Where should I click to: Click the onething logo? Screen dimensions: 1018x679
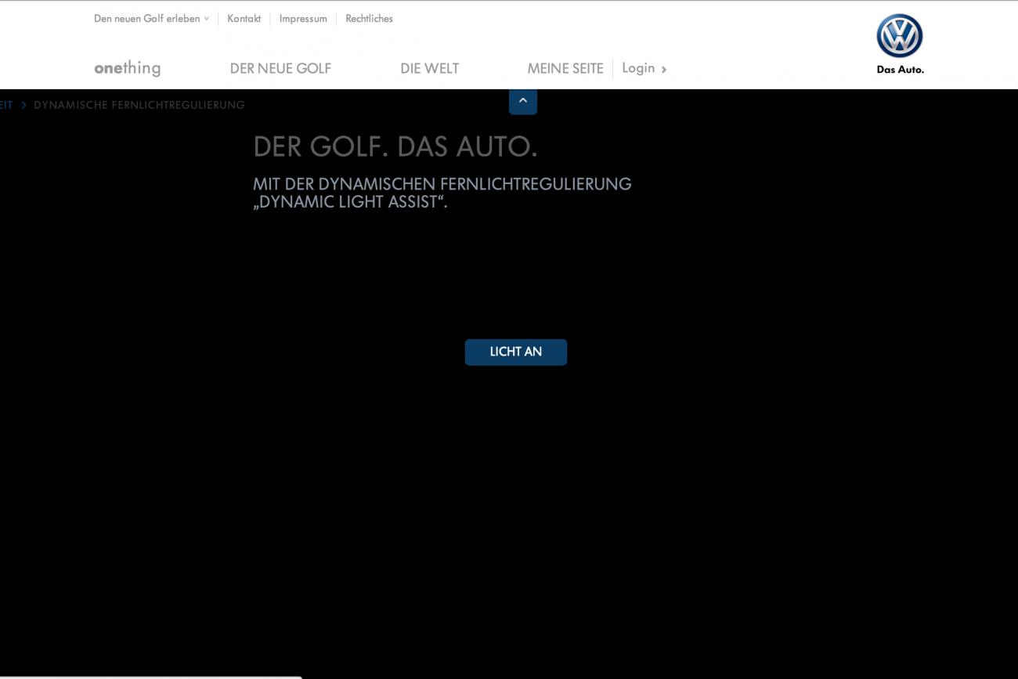(x=127, y=68)
